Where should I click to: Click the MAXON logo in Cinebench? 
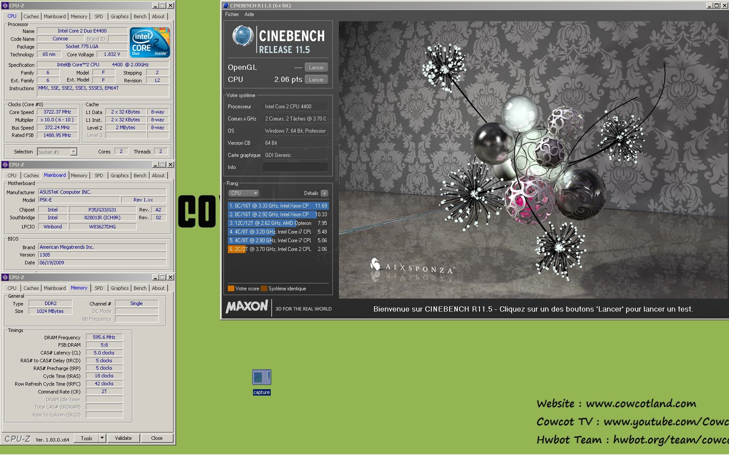[247, 307]
